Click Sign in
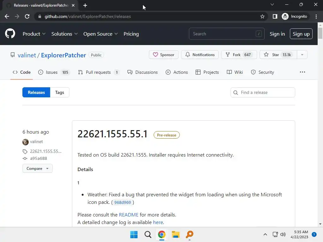This screenshot has height=242, width=323. 277,34
